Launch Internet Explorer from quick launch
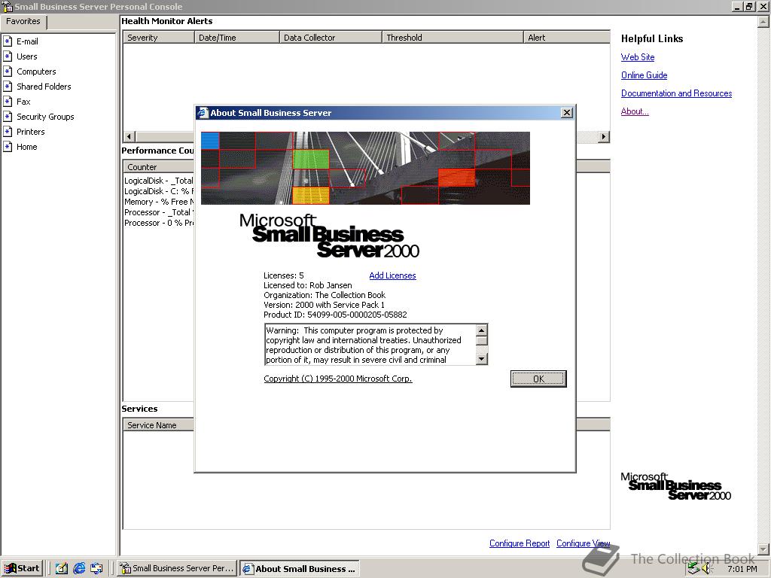771x578 pixels. tap(78, 568)
